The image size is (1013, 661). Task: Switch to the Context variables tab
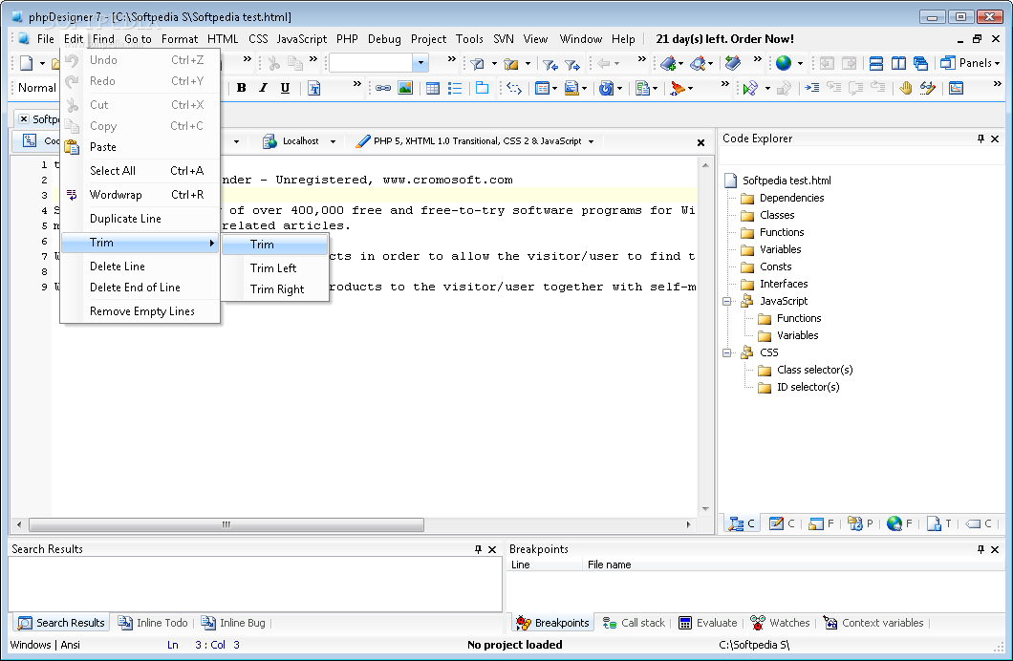873,623
